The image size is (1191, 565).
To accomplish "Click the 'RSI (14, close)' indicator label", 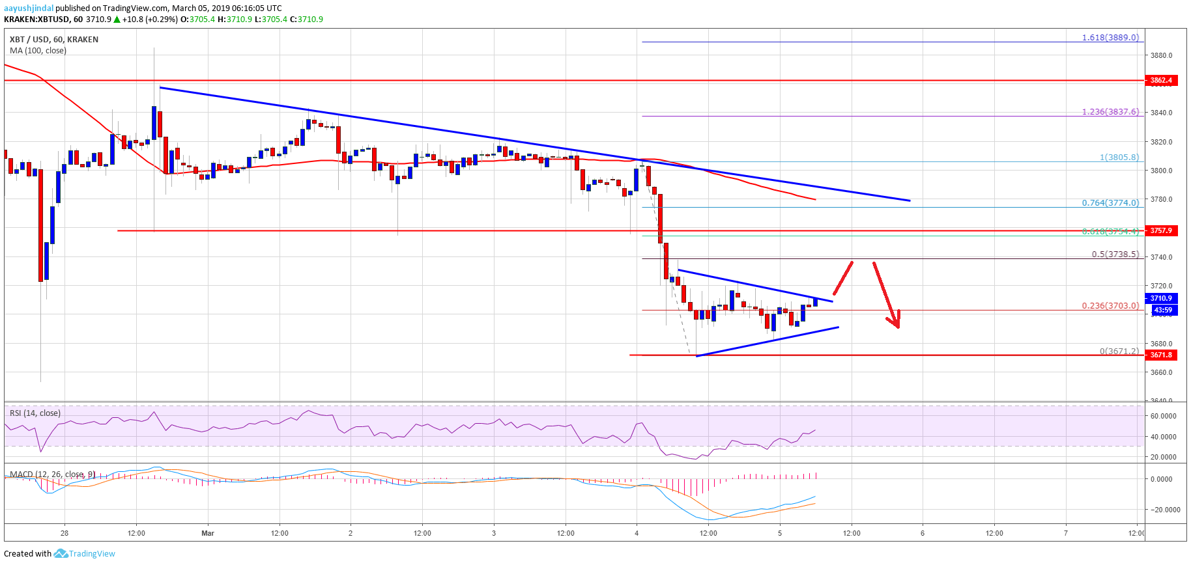I will 35,413.
